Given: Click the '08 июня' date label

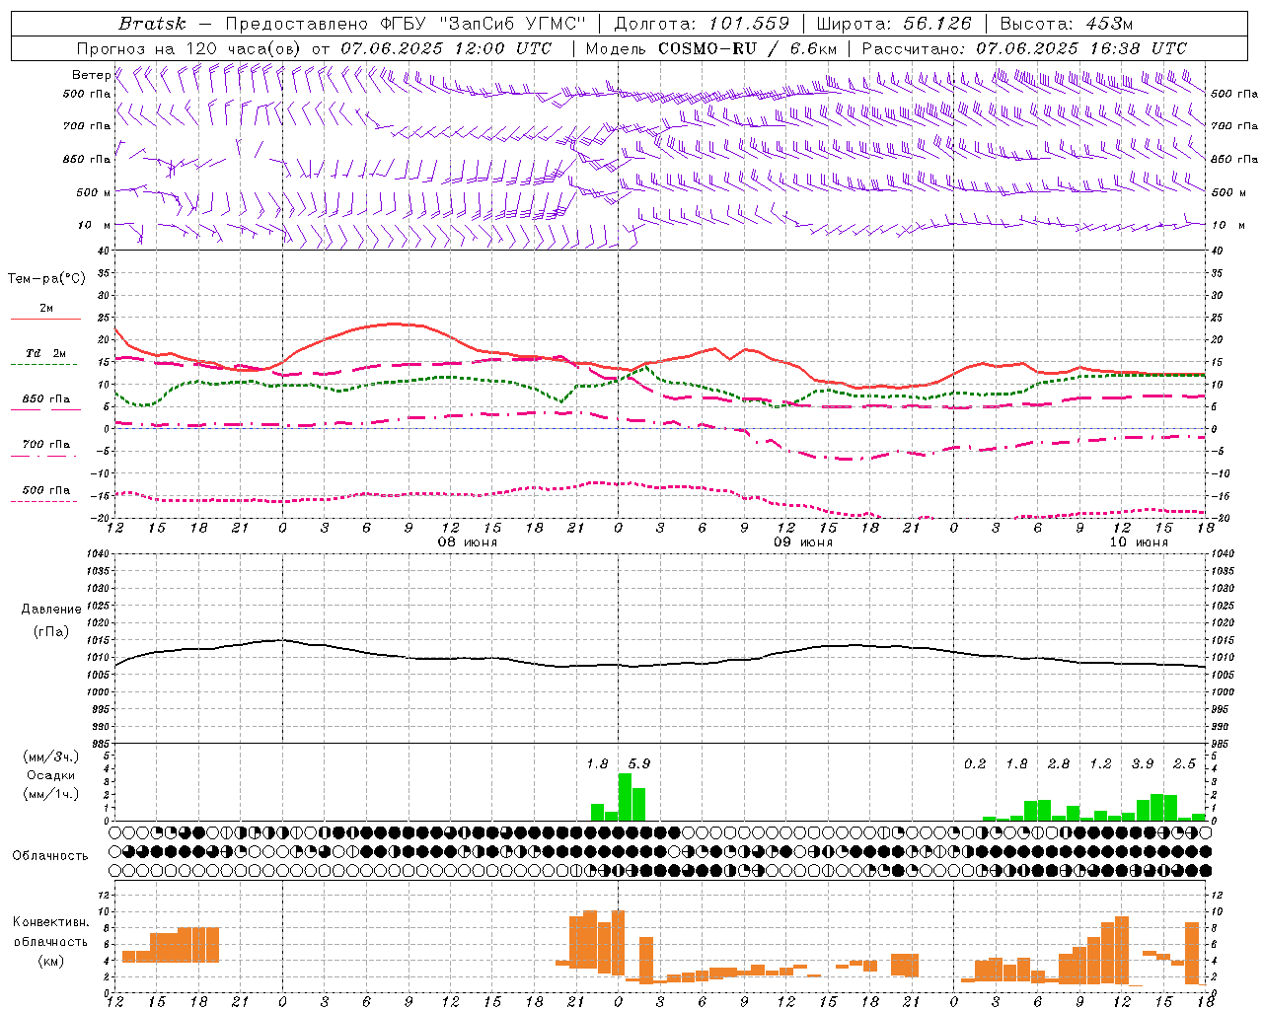Looking at the screenshot, I should point(468,542).
